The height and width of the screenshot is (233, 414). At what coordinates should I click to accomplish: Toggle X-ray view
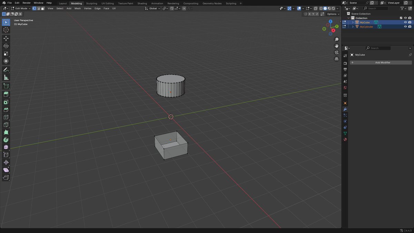coord(315,8)
